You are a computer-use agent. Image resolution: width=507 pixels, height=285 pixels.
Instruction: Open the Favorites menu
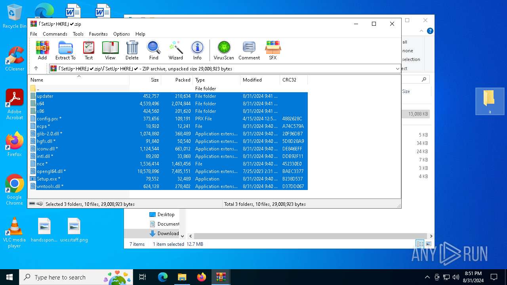98,34
